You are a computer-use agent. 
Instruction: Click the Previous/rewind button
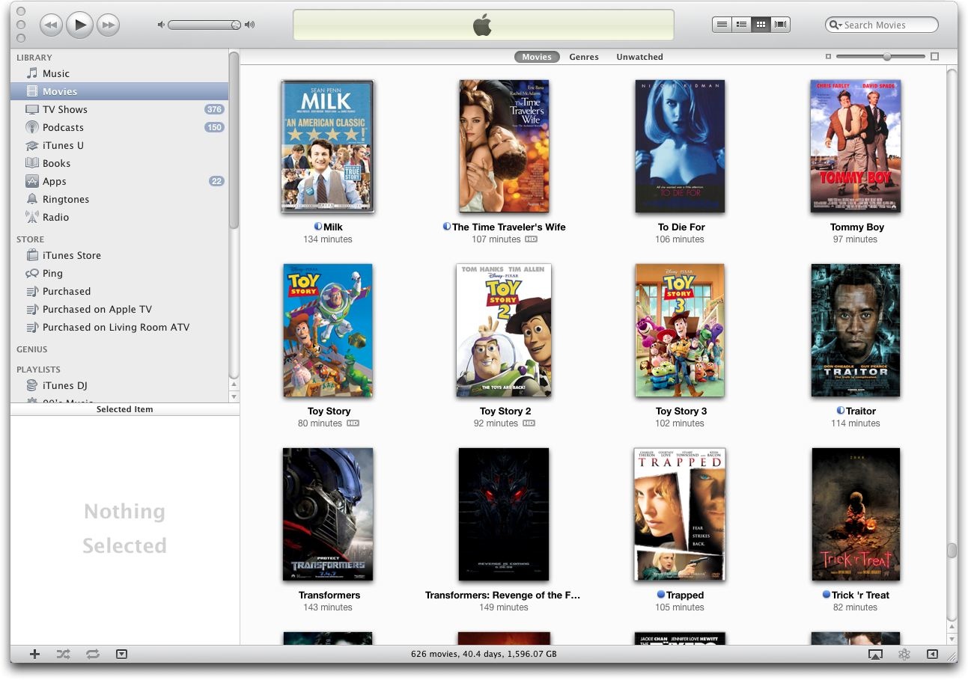50,25
